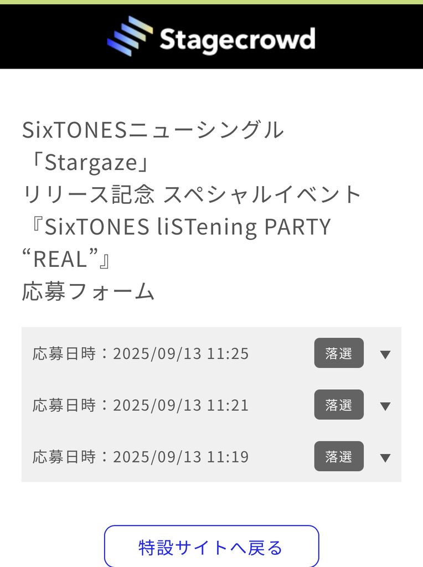Click the リリース記念 スペシャルイベント line
The height and width of the screenshot is (567, 423).
click(x=192, y=195)
